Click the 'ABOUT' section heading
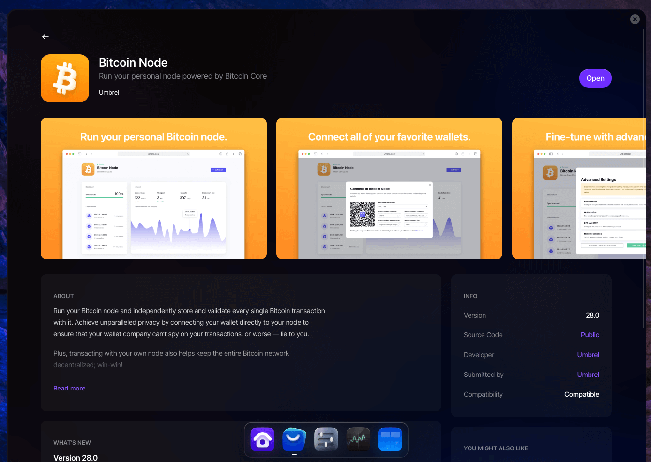Image resolution: width=651 pixels, height=462 pixels. coord(63,296)
